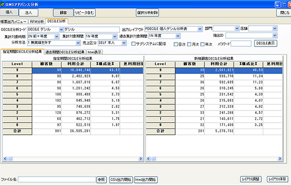
Task: Select the DECILE分析 tab
Action: 56,21
